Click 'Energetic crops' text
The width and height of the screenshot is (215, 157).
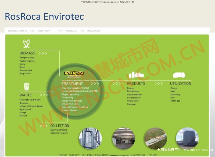coord(27,58)
